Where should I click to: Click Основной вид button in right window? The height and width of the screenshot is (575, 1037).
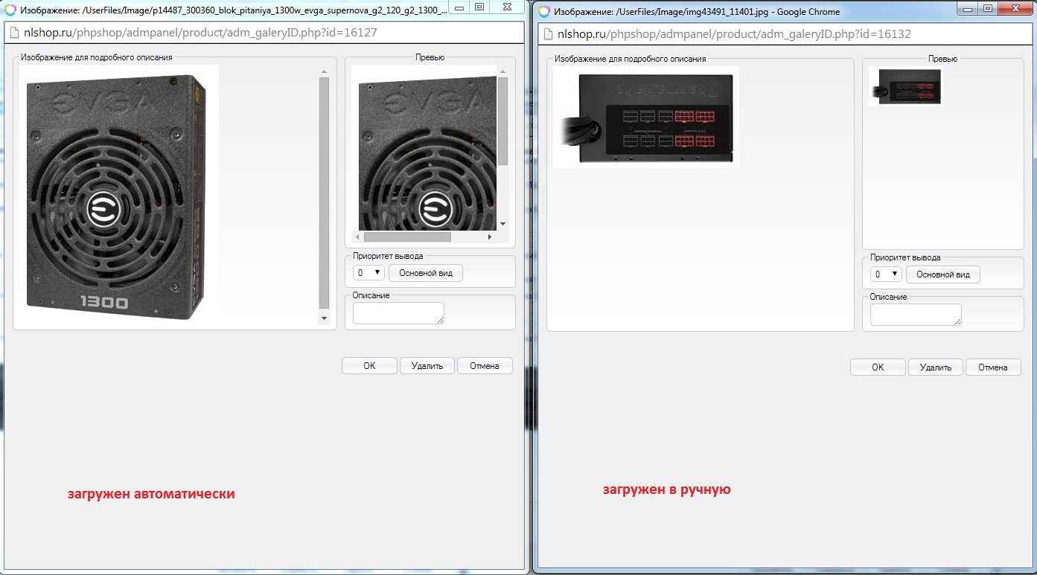pos(943,274)
